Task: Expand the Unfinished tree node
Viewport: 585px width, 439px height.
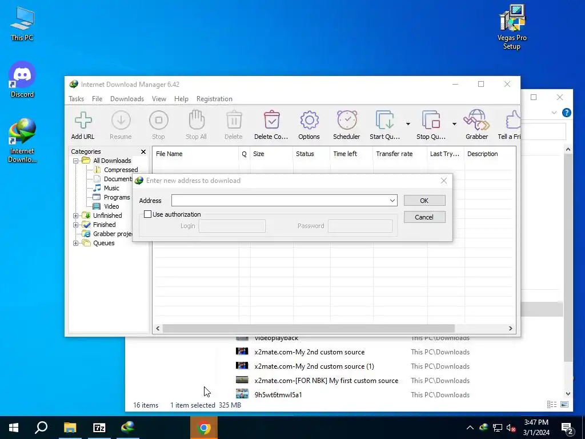Action: pos(76,215)
